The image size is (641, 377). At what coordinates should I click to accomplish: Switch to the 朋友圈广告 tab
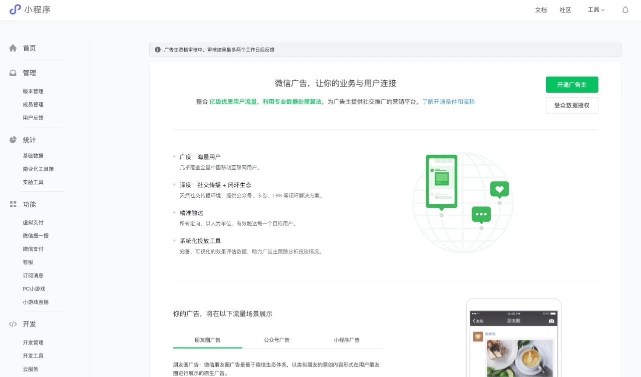coord(207,340)
